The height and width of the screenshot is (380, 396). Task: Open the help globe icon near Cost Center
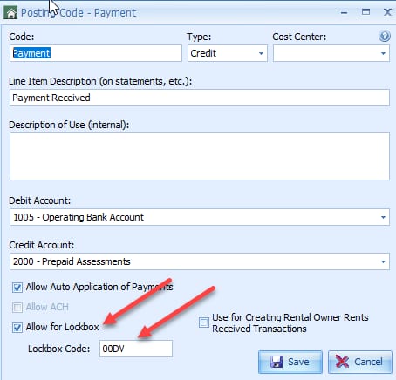385,37
